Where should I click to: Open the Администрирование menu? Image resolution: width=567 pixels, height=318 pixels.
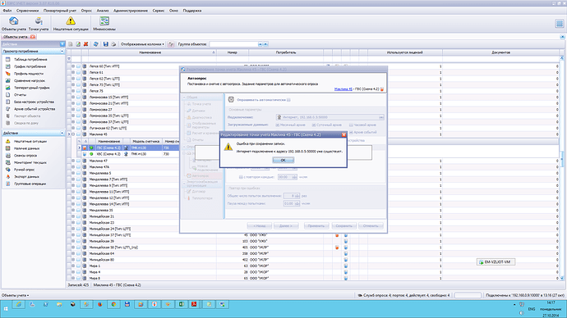[131, 11]
